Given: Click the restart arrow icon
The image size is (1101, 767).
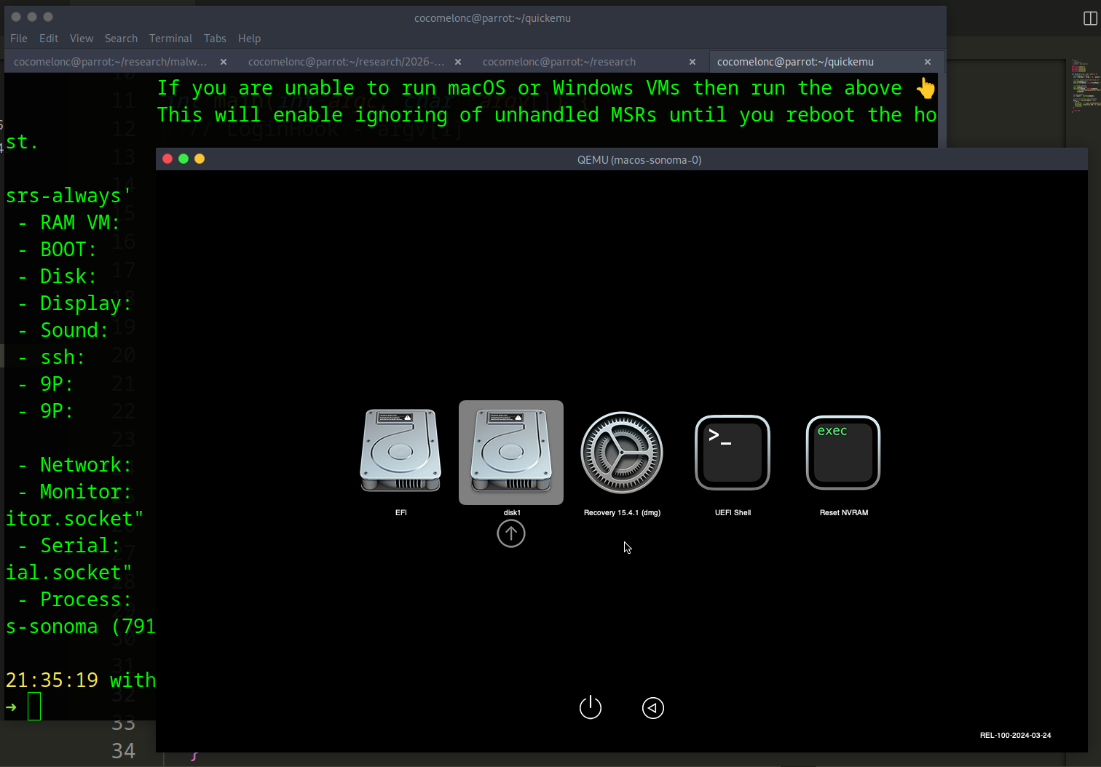Looking at the screenshot, I should [652, 707].
